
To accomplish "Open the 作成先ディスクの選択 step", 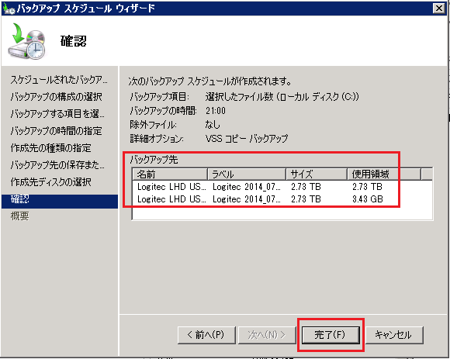I will coord(50,181).
